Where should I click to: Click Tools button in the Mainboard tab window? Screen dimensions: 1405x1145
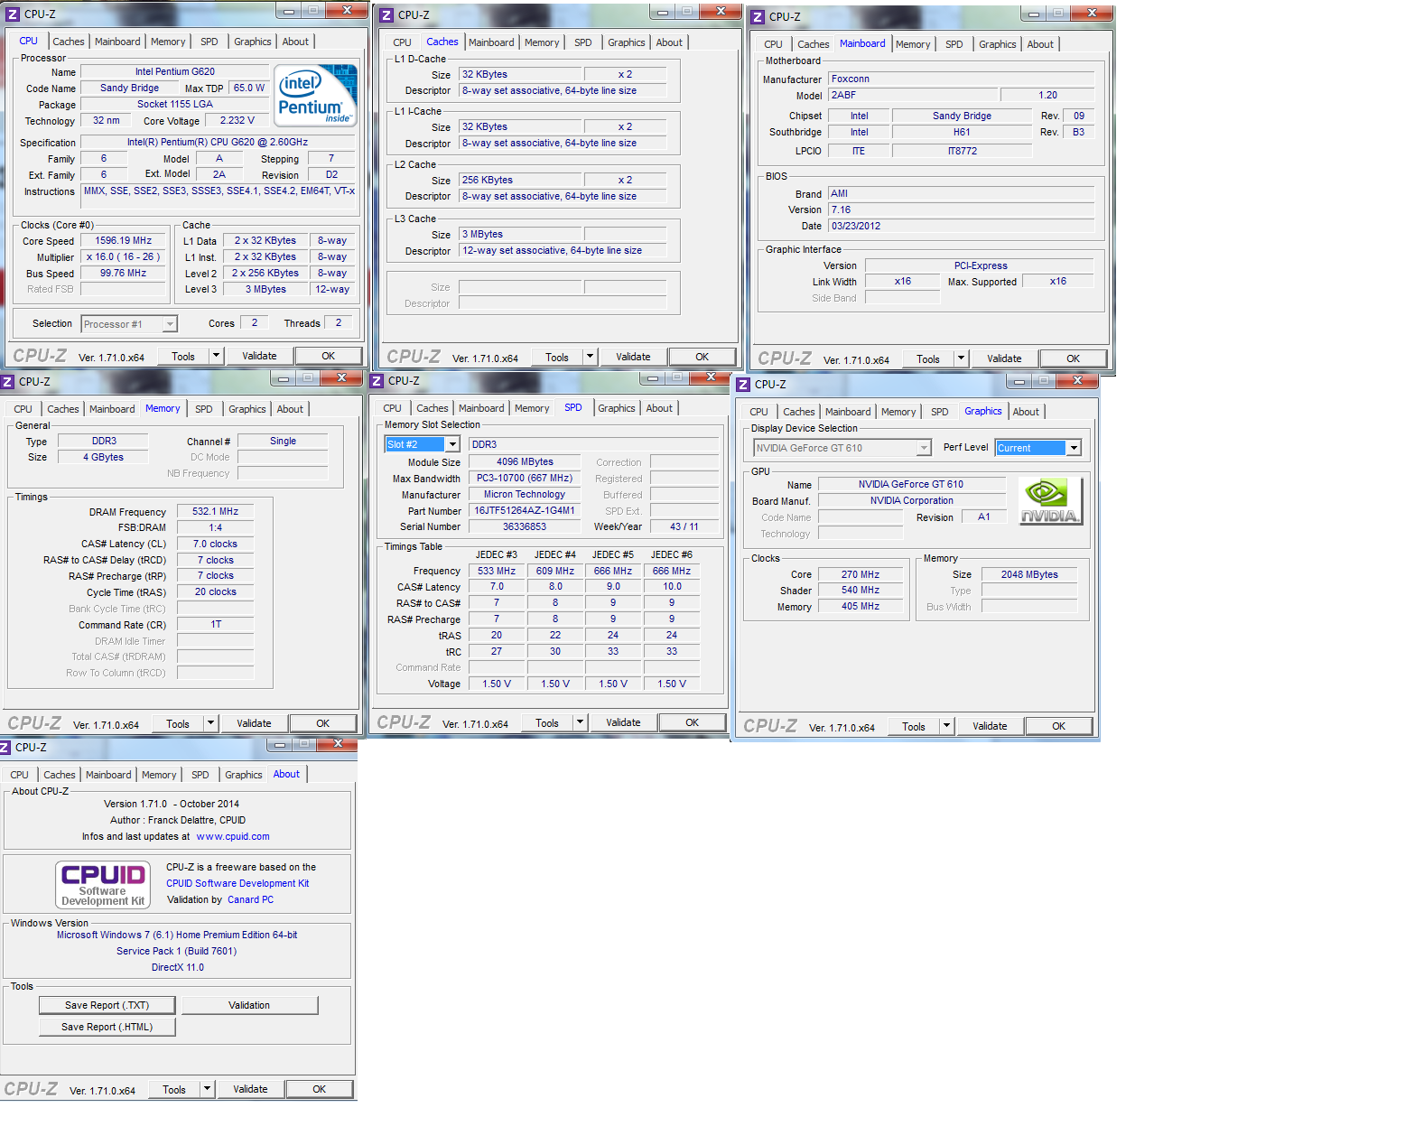point(928,358)
